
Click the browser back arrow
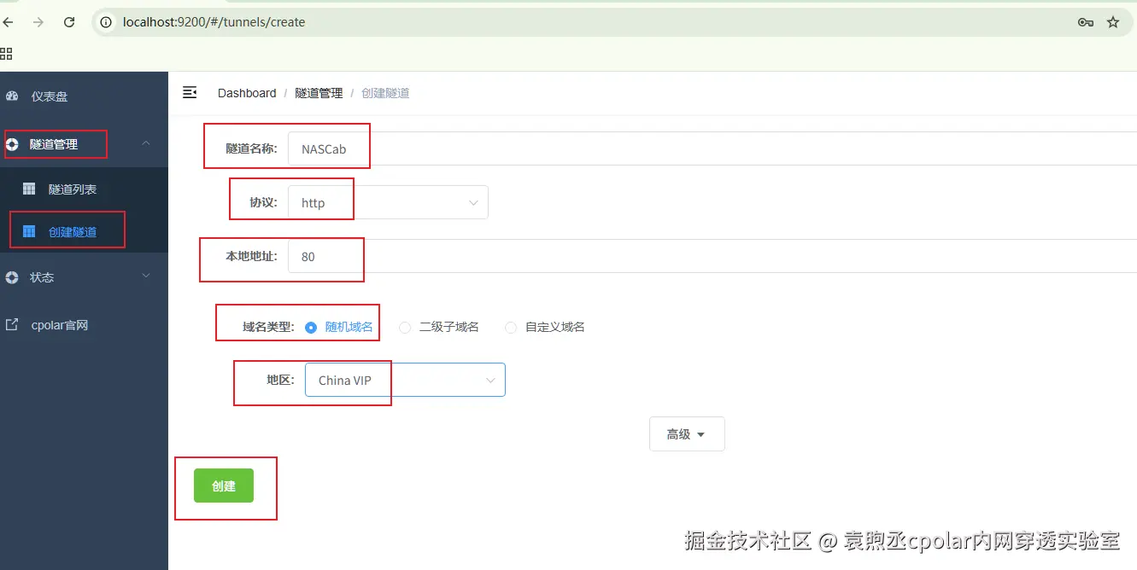(8, 22)
